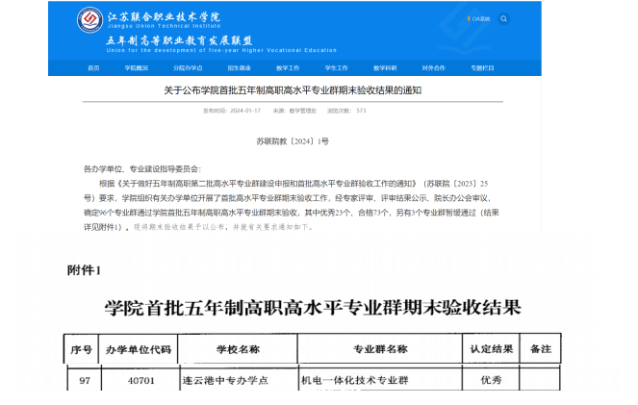
Task: Click the result cell 优秀
Action: (491, 380)
